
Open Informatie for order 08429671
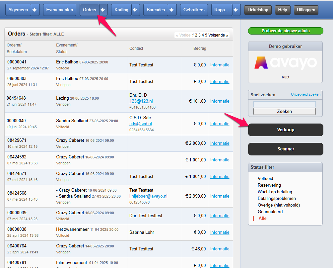[x=220, y=143]
